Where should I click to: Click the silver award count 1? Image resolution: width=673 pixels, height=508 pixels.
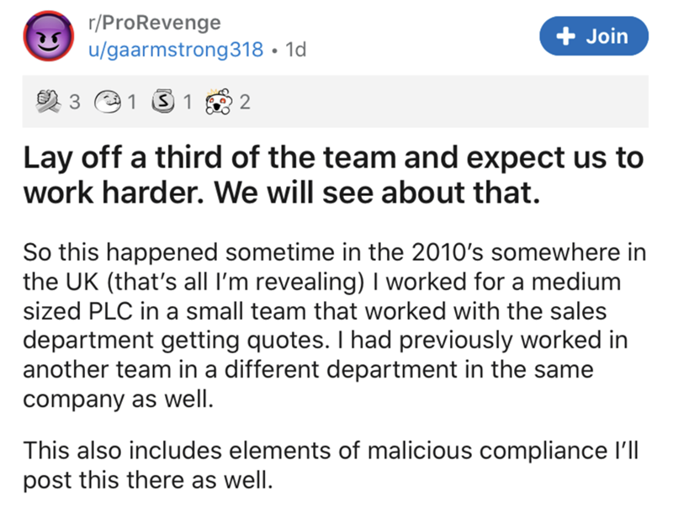[187, 104]
